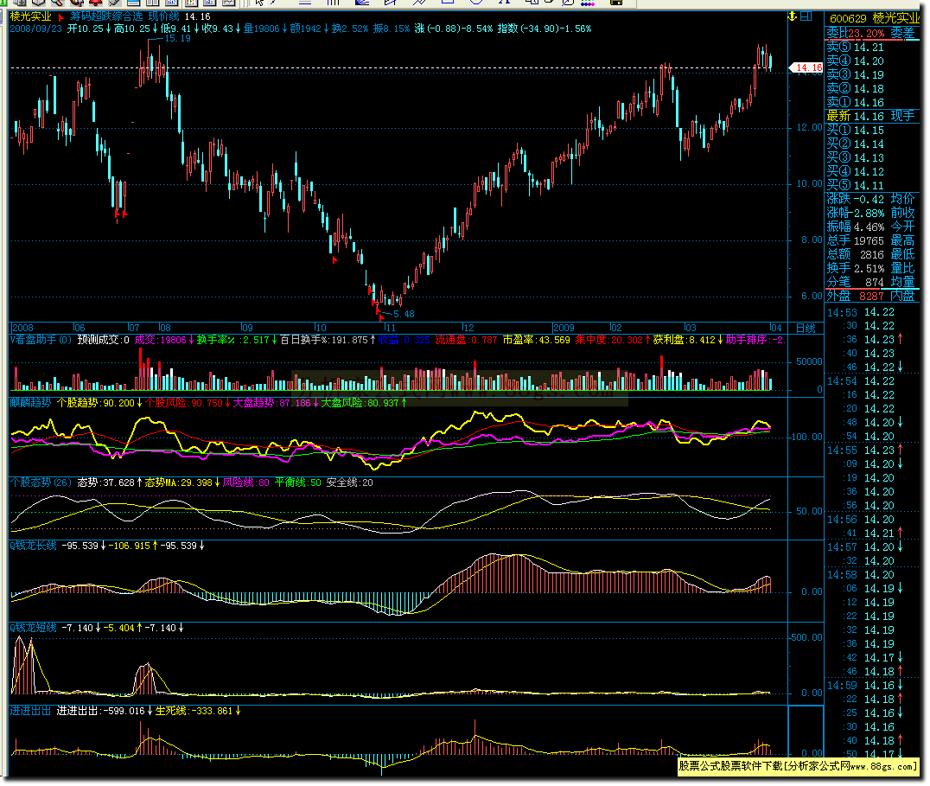Click the 换手 2.51% row
930x786 pixels.
click(856, 269)
